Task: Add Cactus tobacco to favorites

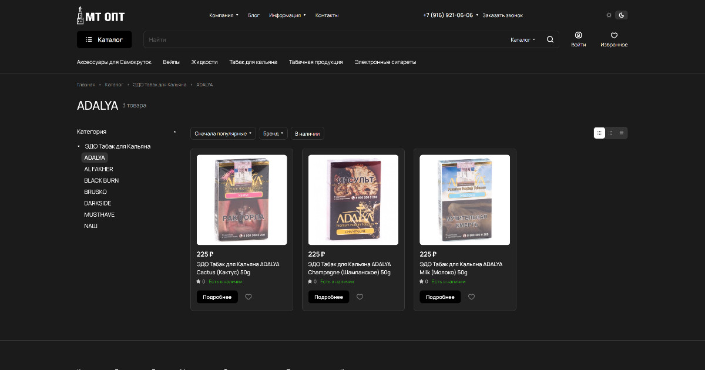Action: pyautogui.click(x=249, y=297)
